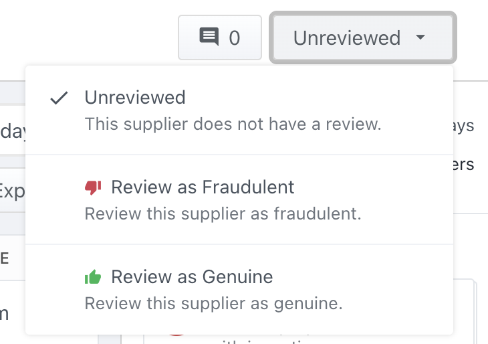Click the "m" text at bottom left edge
Viewport: 488px width, 344px height.
point(5,313)
